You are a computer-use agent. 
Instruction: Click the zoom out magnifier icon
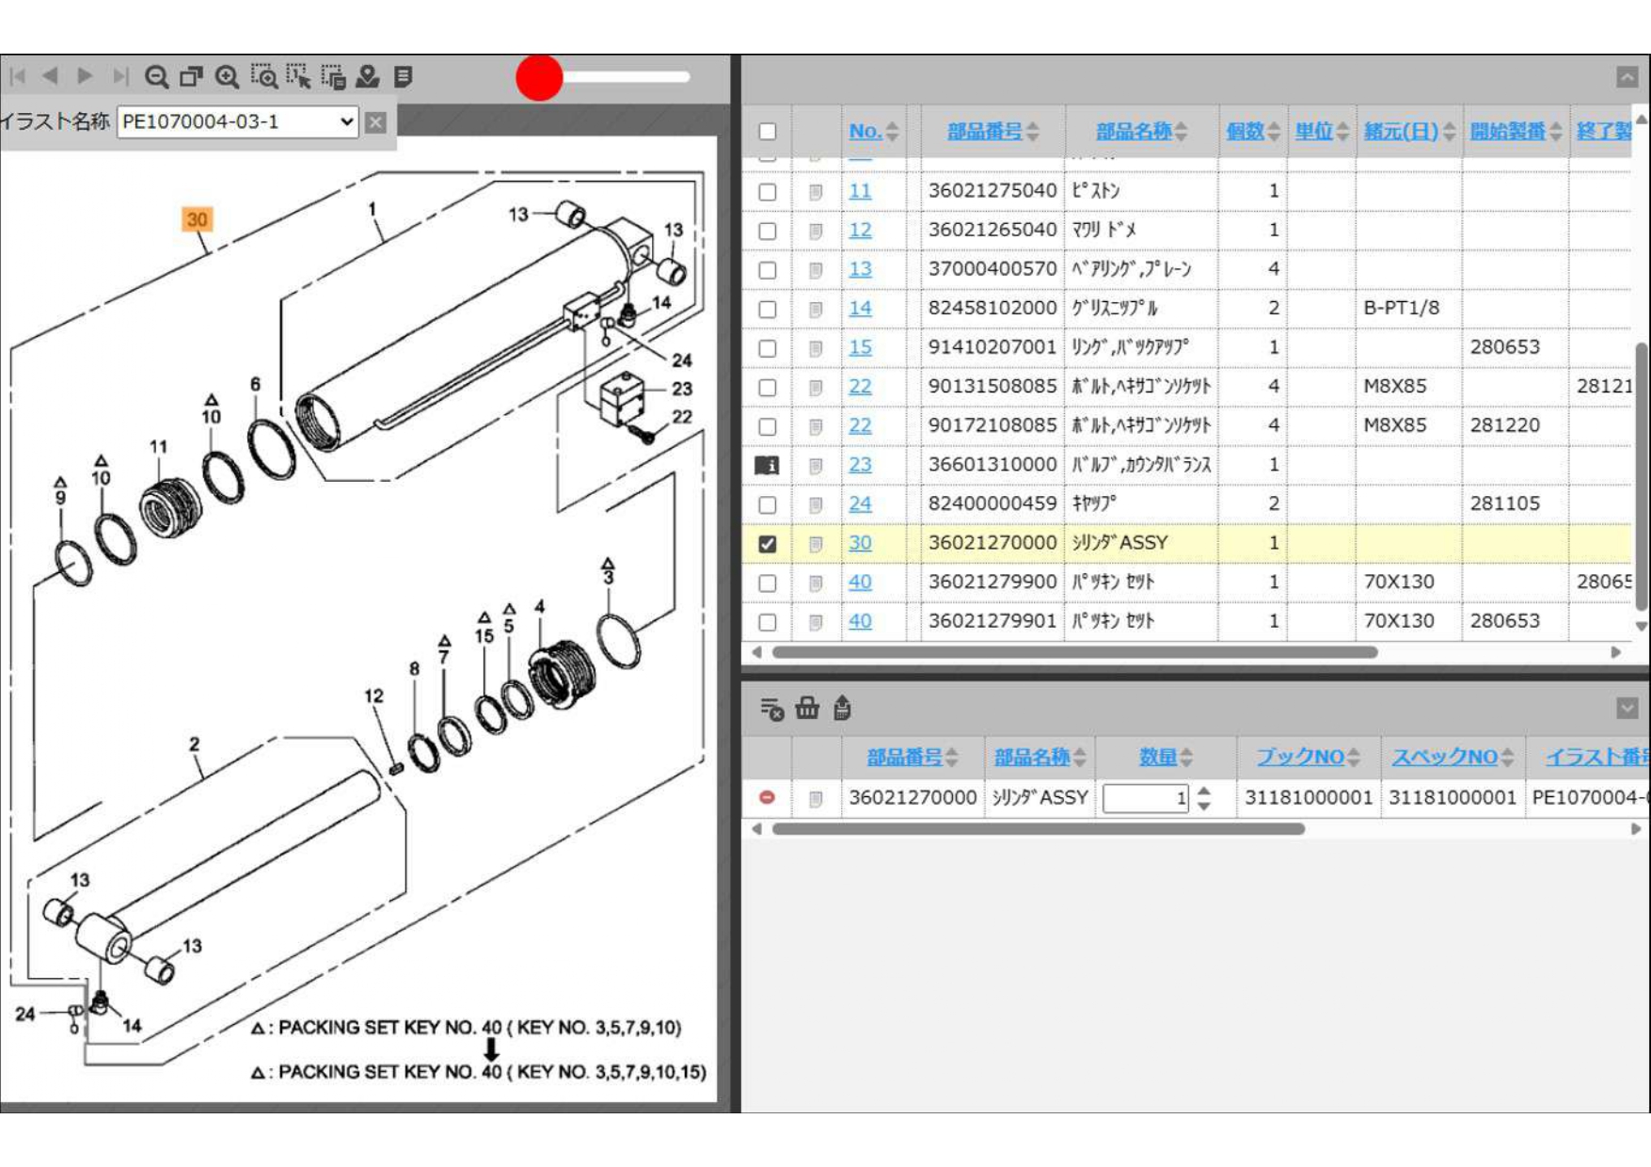click(x=156, y=76)
